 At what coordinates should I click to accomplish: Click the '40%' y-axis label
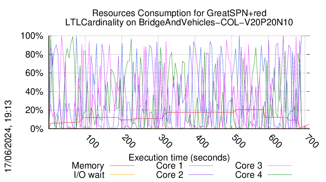tap(34, 92)
